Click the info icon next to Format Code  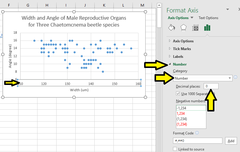click(197, 133)
